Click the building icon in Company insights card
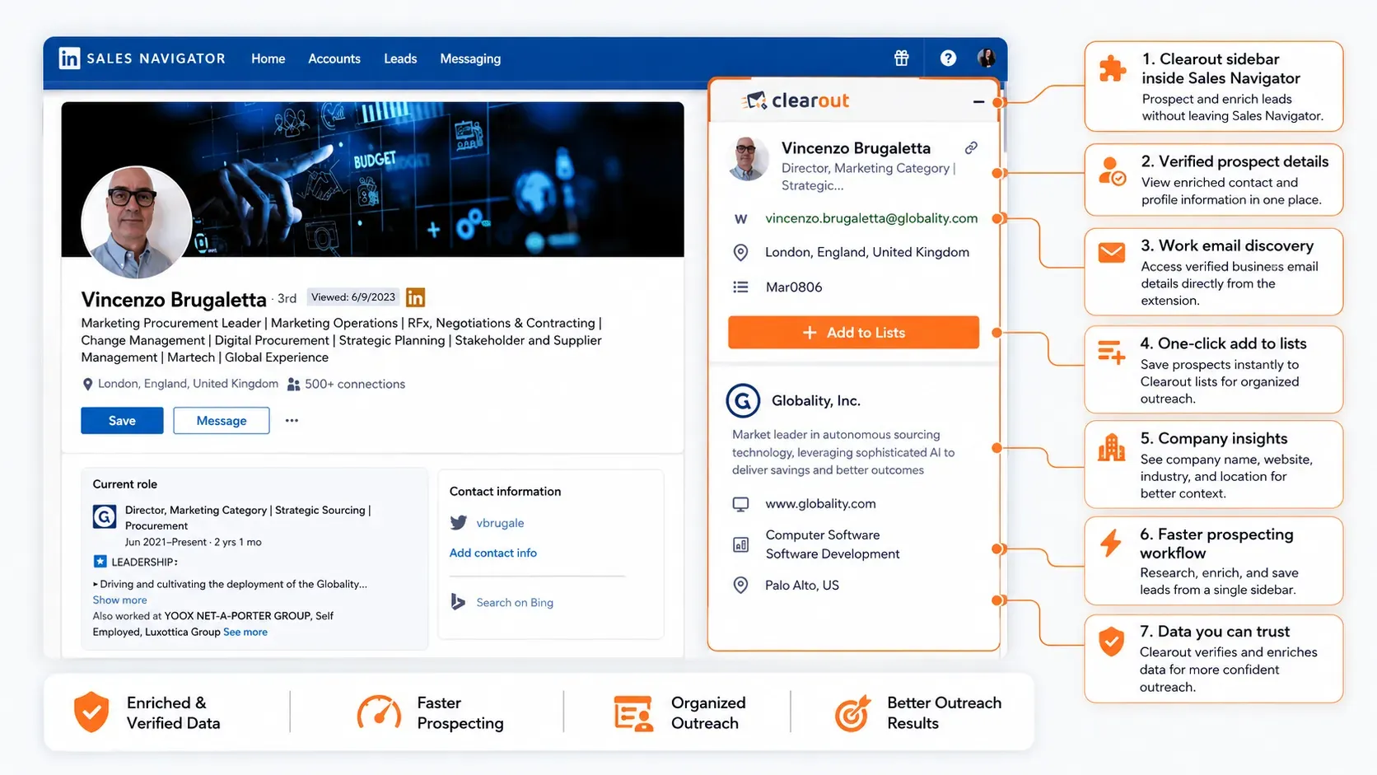The image size is (1377, 775). 1112,447
